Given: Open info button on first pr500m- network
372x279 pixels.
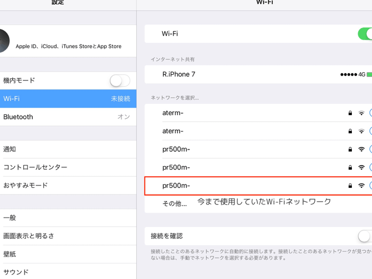Looking at the screenshot, I should coord(370,150).
